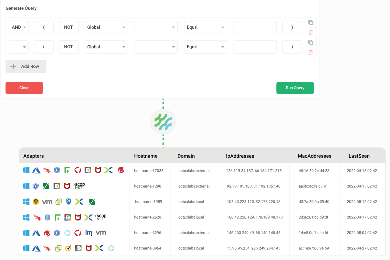This screenshot has width=390, height=260.
Task: Toggle the closing parenthesis on the first row
Action: point(292,27)
